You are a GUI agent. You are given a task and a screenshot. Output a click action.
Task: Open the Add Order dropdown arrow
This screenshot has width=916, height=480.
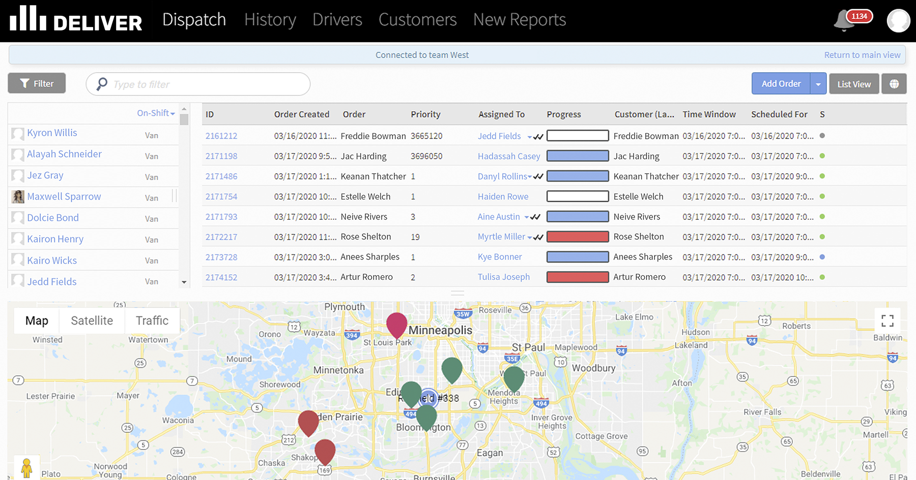[818, 84]
